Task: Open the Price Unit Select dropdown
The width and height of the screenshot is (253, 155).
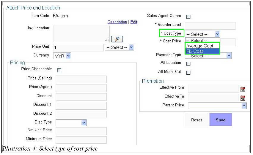Action: 120,47
